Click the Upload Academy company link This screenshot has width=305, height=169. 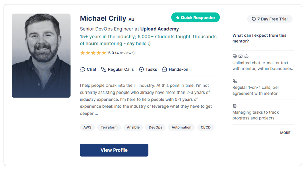tap(160, 29)
